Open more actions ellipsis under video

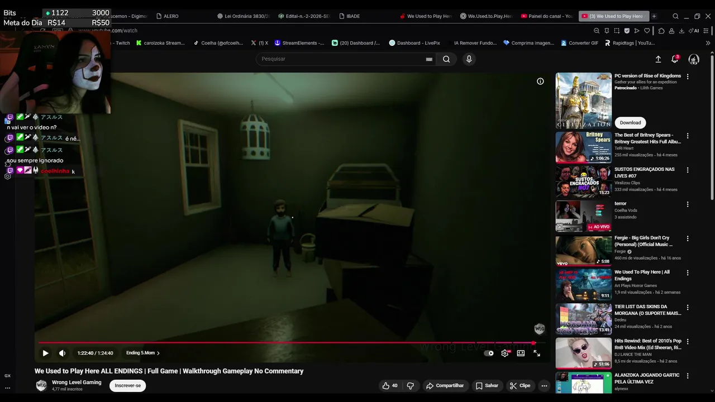pyautogui.click(x=545, y=386)
